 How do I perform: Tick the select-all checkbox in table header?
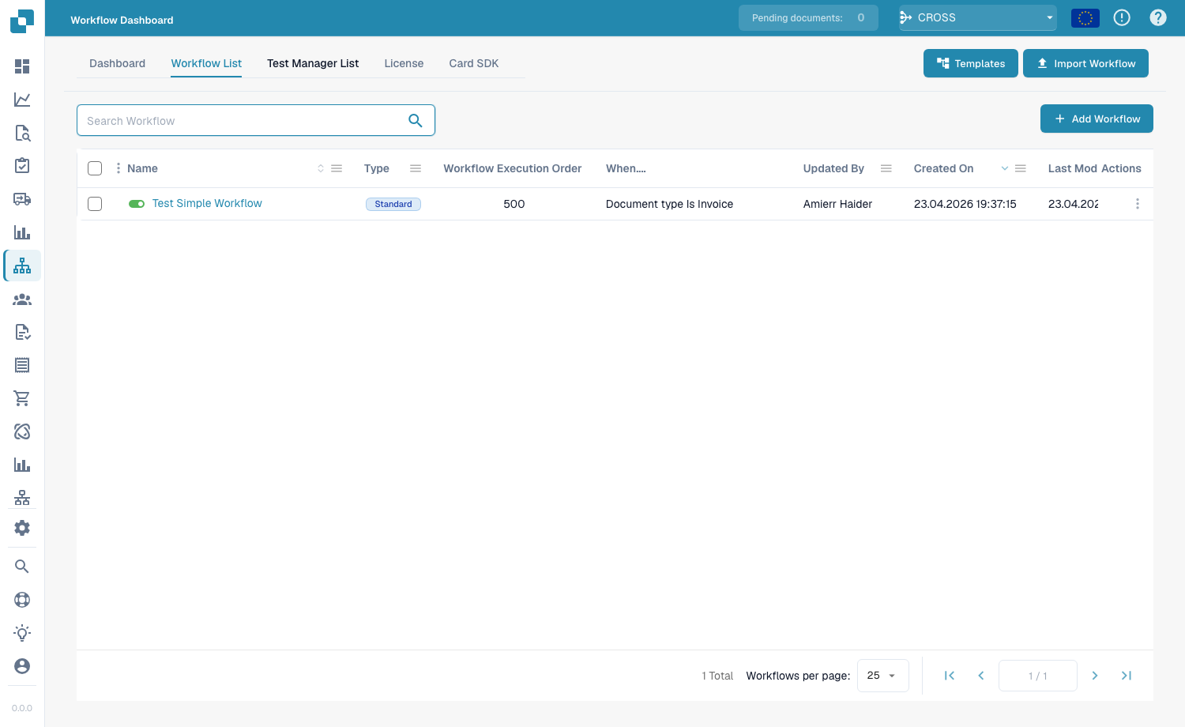tap(95, 168)
